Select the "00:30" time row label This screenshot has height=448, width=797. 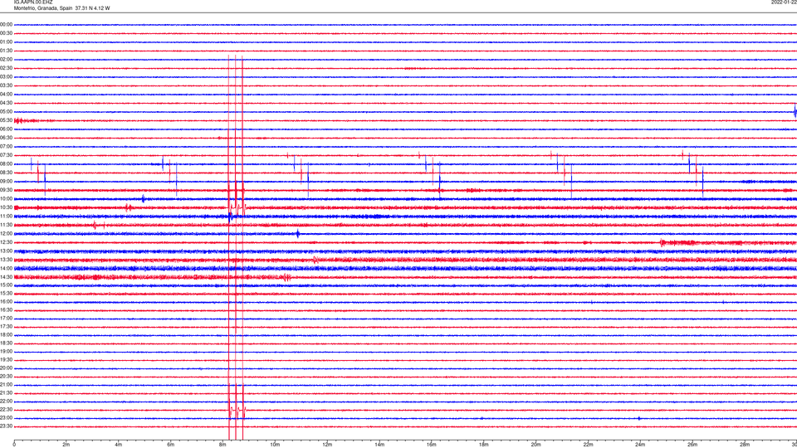(x=6, y=33)
